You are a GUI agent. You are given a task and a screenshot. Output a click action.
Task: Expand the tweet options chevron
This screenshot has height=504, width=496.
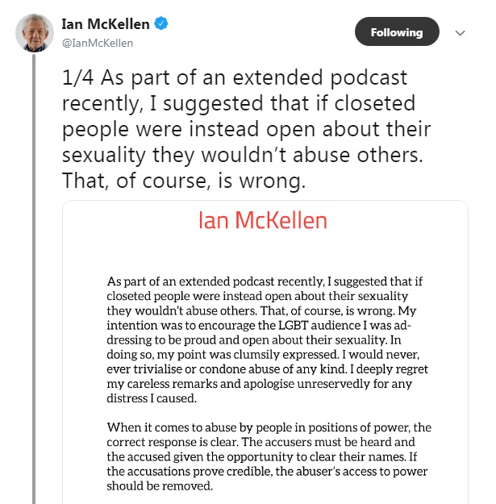[461, 33]
